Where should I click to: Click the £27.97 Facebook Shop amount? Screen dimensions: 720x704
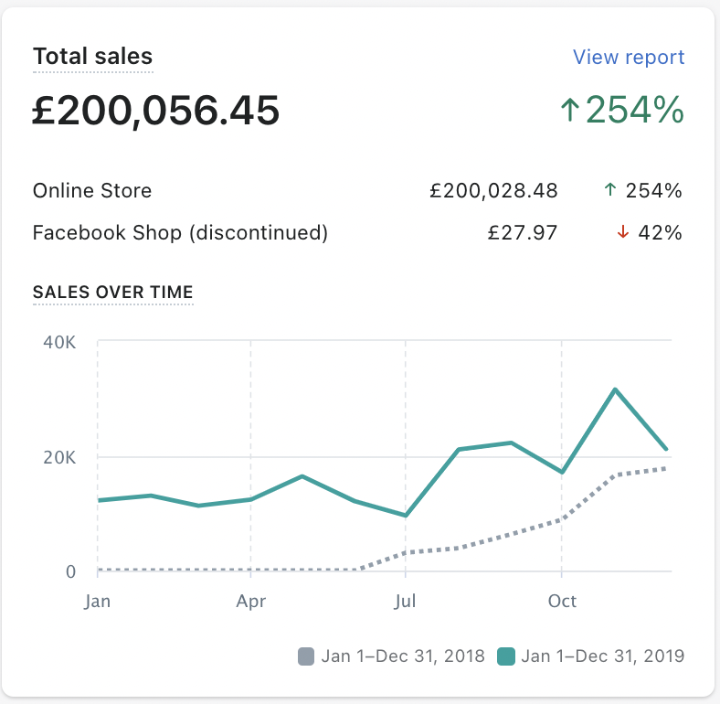[523, 232]
